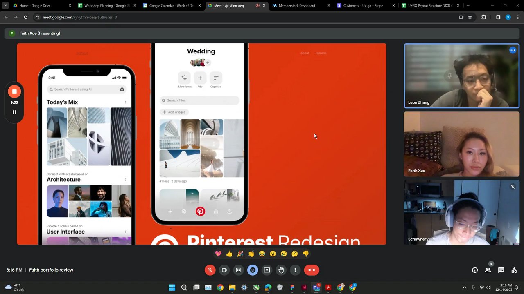Unmute the microphone in Meet controls

coord(210,270)
